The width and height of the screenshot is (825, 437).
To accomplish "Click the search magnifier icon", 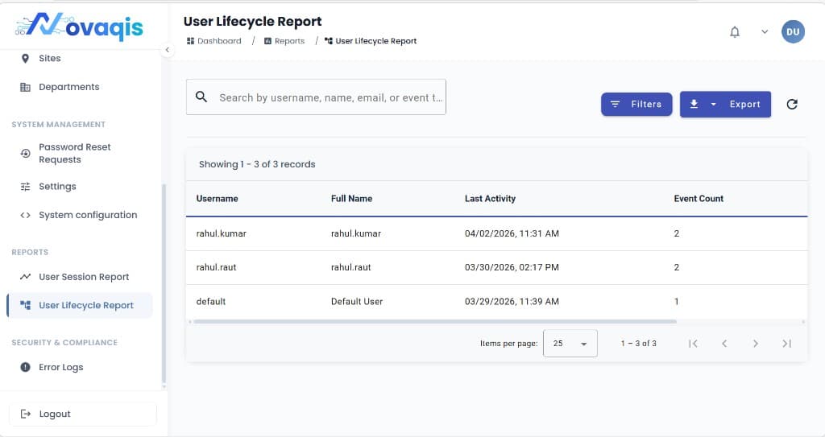I will pos(201,97).
